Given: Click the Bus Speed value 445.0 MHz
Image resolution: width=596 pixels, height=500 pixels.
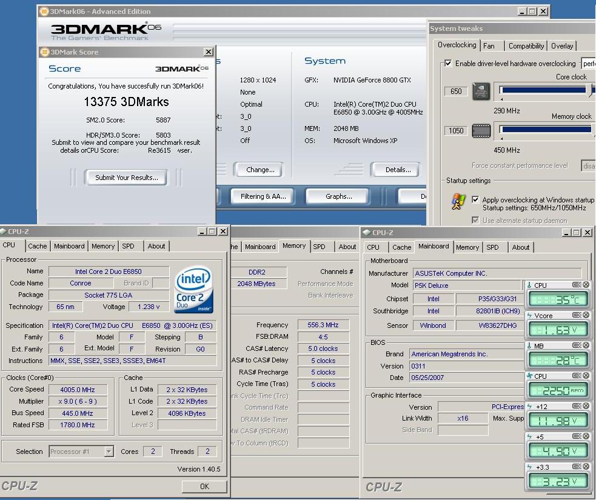Looking at the screenshot, I should [x=78, y=413].
